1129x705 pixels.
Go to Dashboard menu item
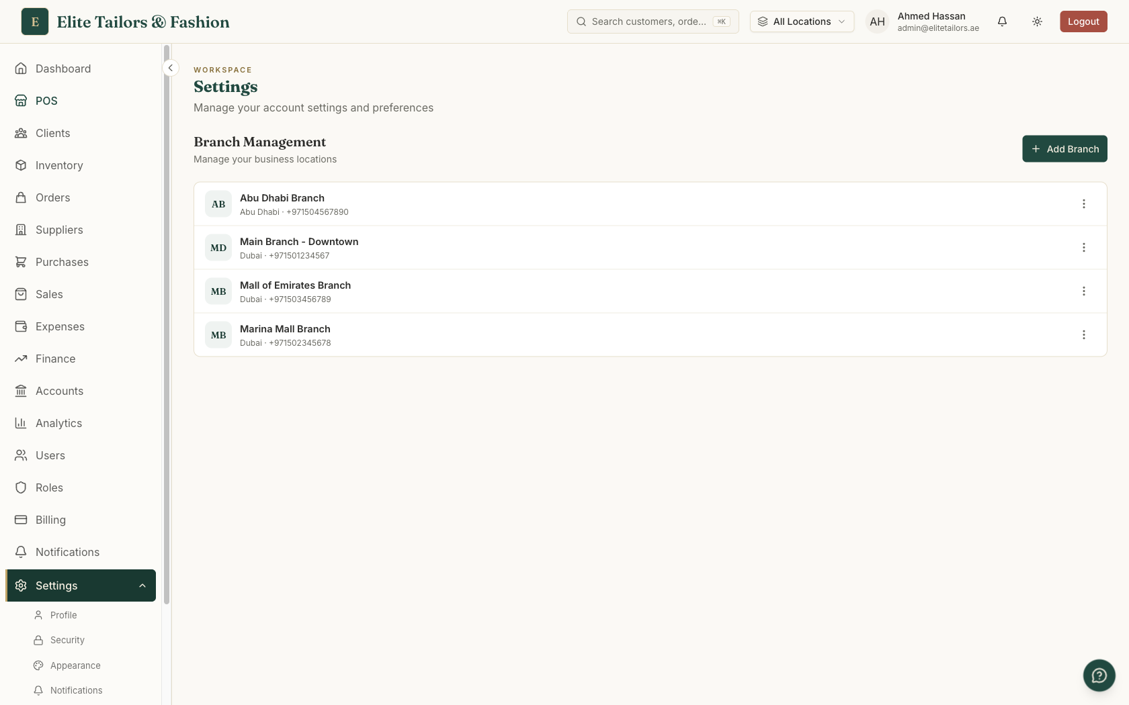81,68
